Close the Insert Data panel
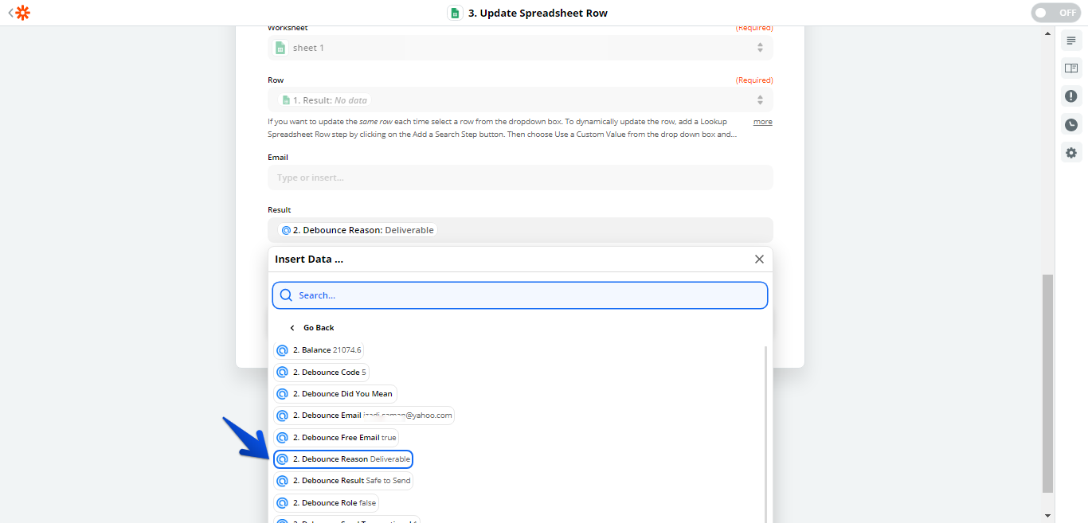Screen dimensions: 1088x523 759,260
